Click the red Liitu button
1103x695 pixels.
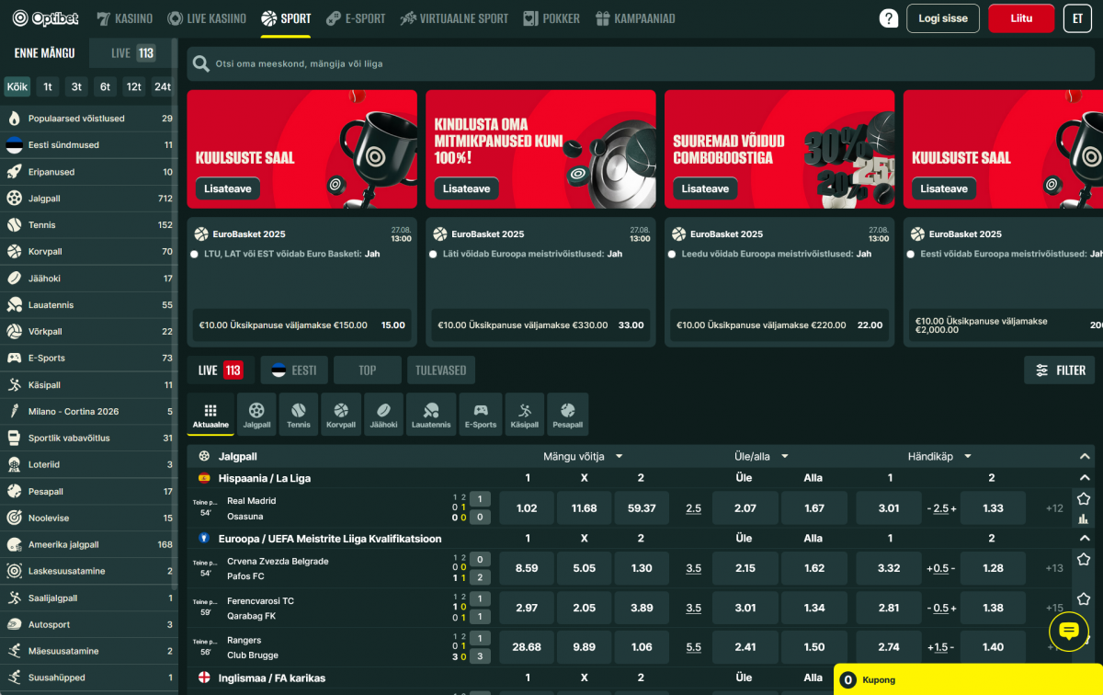tap(1020, 18)
